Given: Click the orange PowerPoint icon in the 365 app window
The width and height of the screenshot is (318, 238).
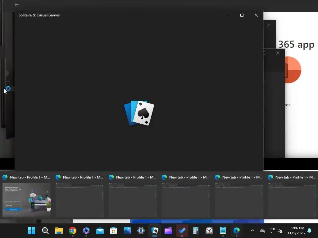Looking at the screenshot, I should 293,70.
